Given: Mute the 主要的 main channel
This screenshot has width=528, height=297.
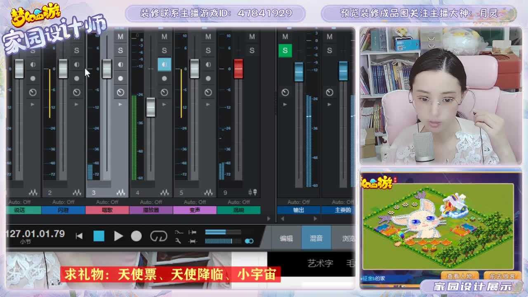Looking at the screenshot, I should (329, 36).
